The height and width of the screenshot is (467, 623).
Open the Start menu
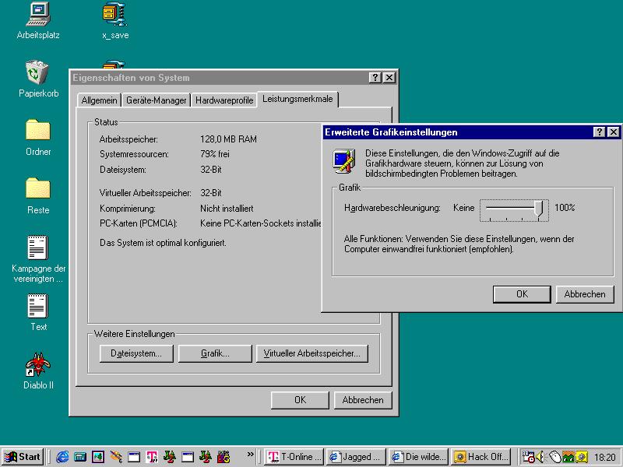point(23,457)
